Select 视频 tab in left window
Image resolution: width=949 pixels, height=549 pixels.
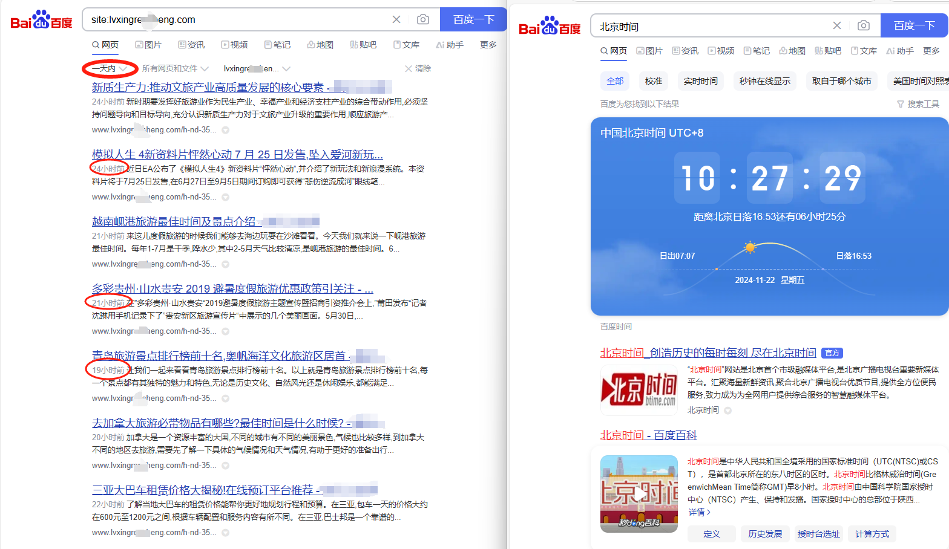[x=234, y=45]
